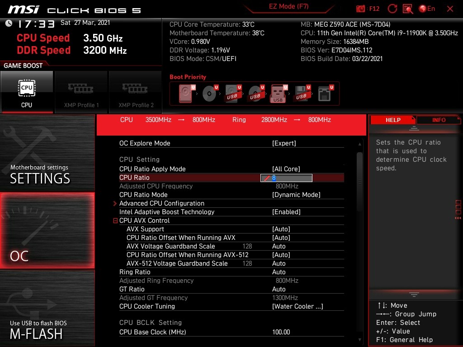Screen dimensions: 463x347
Task: Click the circular arrow reset icon in the header
Action: (x=392, y=9)
